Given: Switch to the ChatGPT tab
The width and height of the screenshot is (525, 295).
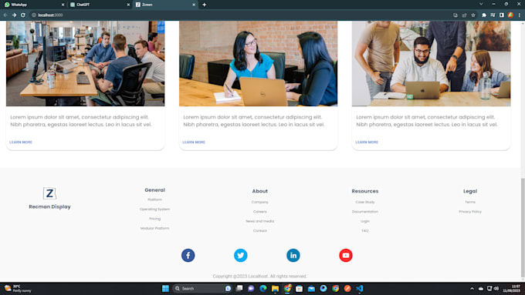Looking at the screenshot, I should click(100, 5).
